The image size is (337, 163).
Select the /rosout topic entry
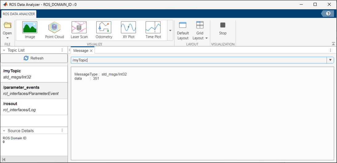34,107
